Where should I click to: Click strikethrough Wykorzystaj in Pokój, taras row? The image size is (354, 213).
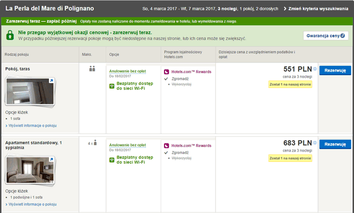point(181,84)
